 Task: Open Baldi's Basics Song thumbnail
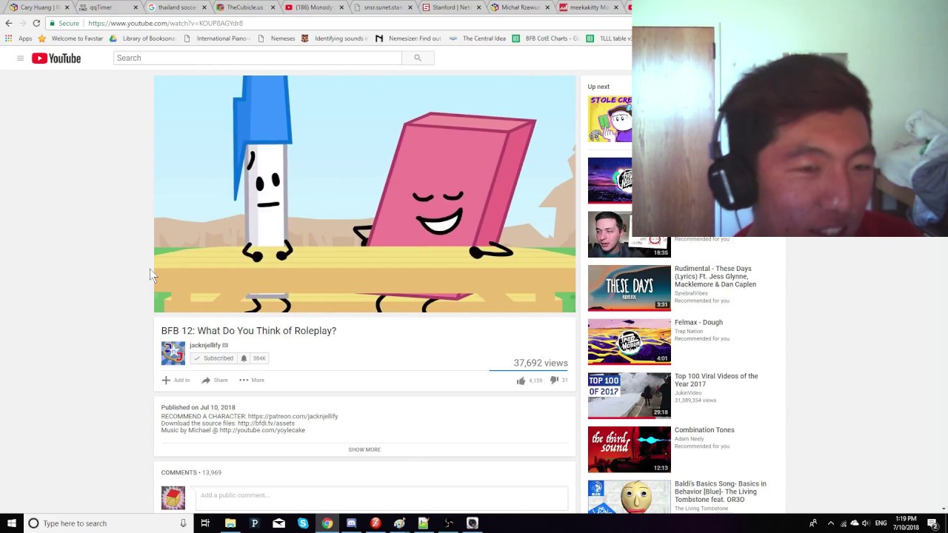coord(630,497)
